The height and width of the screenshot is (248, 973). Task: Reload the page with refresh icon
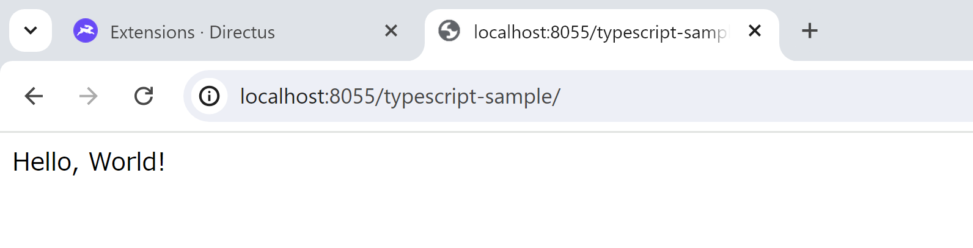pos(144,96)
